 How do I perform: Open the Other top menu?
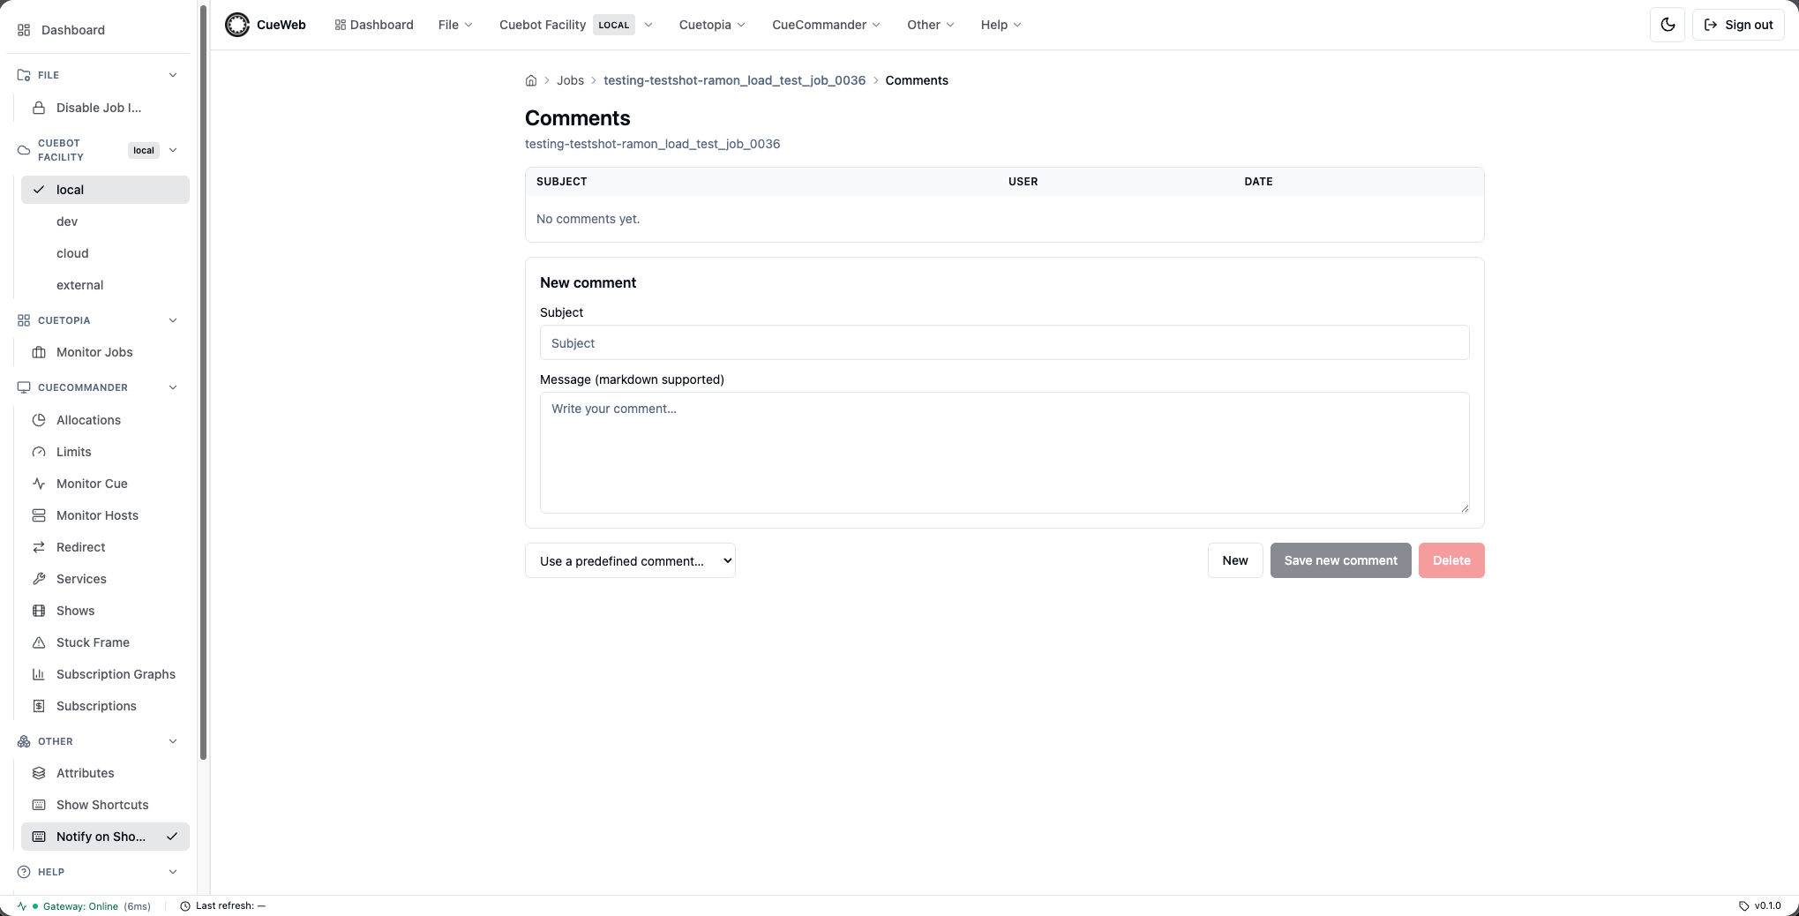click(930, 25)
